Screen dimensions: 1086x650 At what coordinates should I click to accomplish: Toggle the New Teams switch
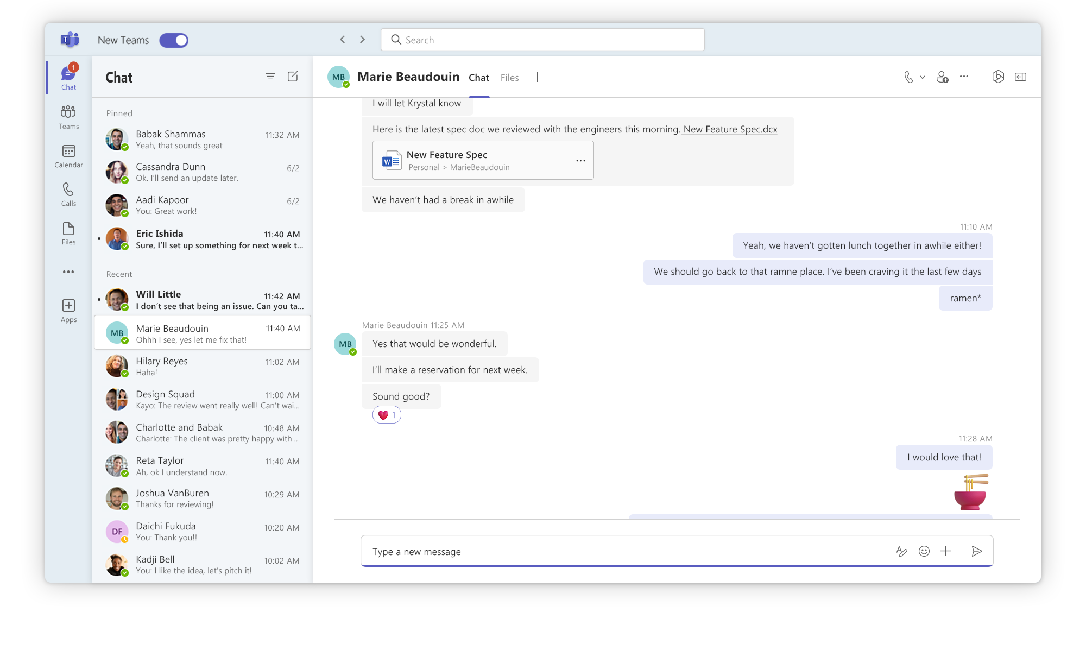(174, 40)
